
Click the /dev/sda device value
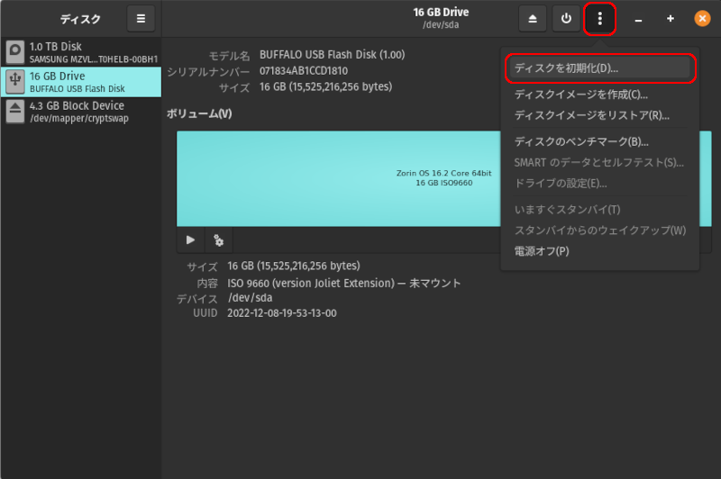251,298
